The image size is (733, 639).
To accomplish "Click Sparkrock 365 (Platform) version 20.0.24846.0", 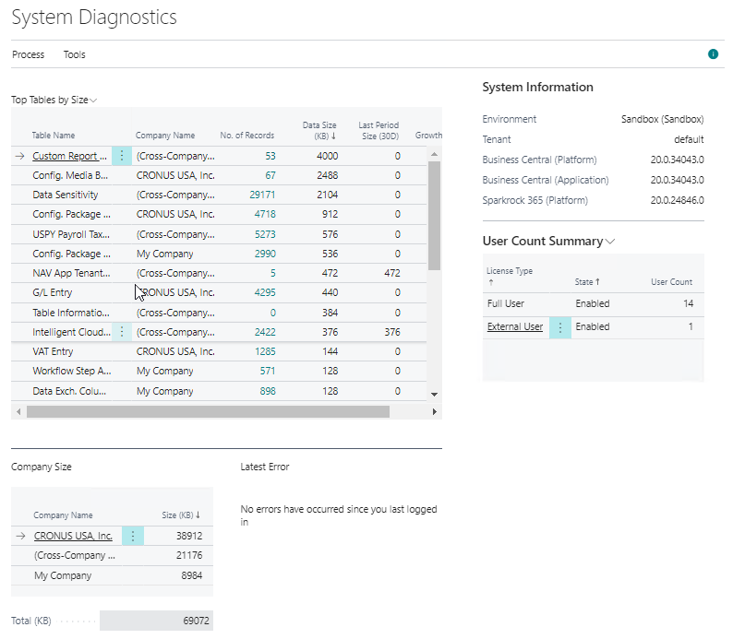I will click(677, 200).
